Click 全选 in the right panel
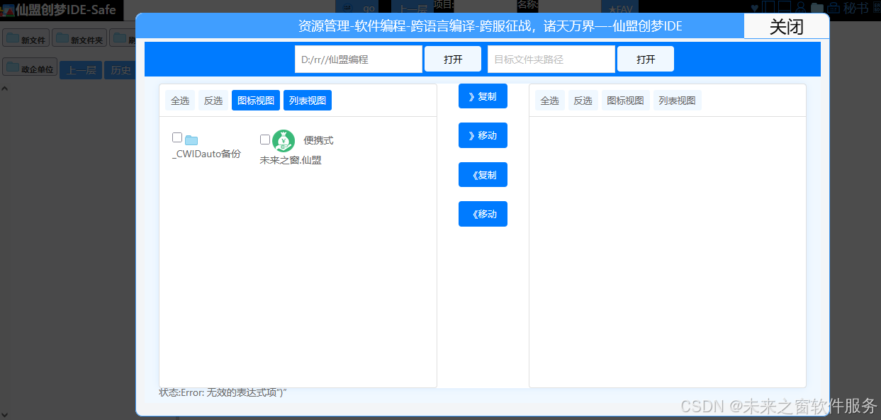 click(x=550, y=101)
